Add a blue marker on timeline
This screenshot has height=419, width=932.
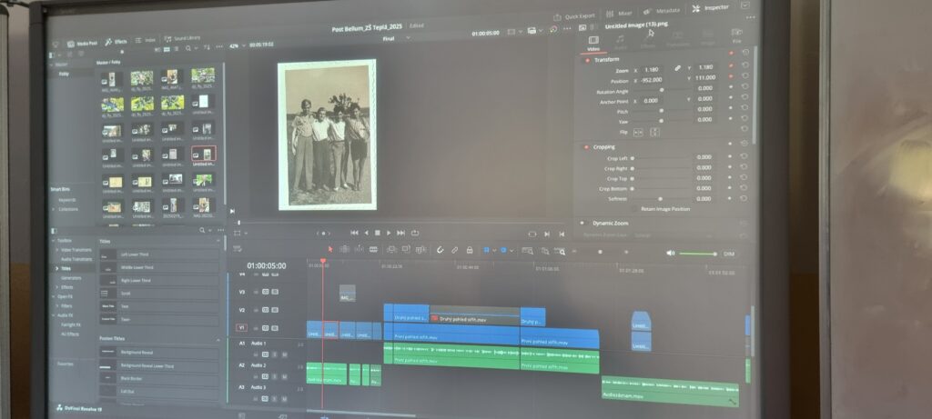coord(503,250)
